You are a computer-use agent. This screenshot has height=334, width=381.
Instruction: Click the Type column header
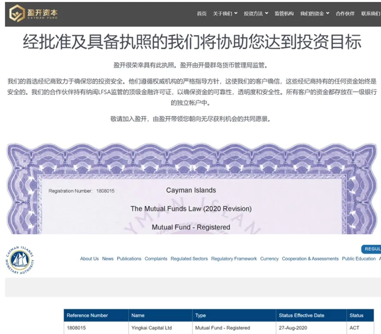coord(234,315)
